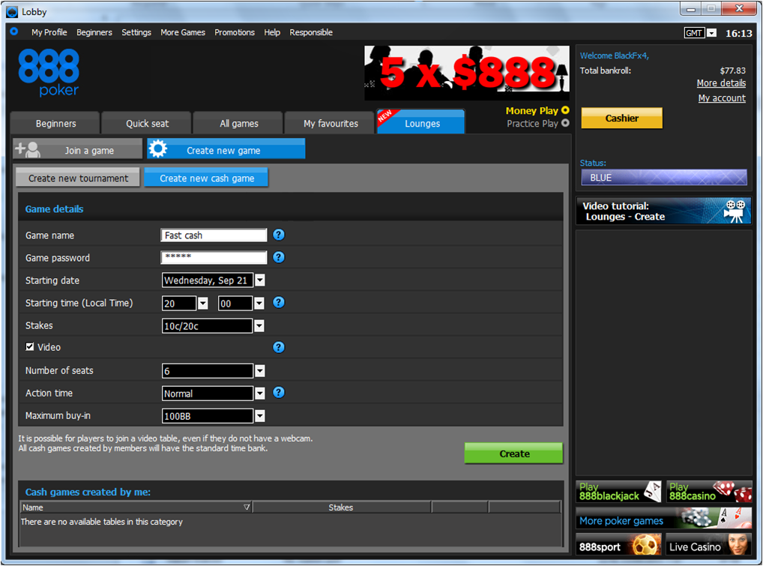This screenshot has width=763, height=566.
Task: Expand the Number of seats dropdown
Action: pyautogui.click(x=260, y=371)
